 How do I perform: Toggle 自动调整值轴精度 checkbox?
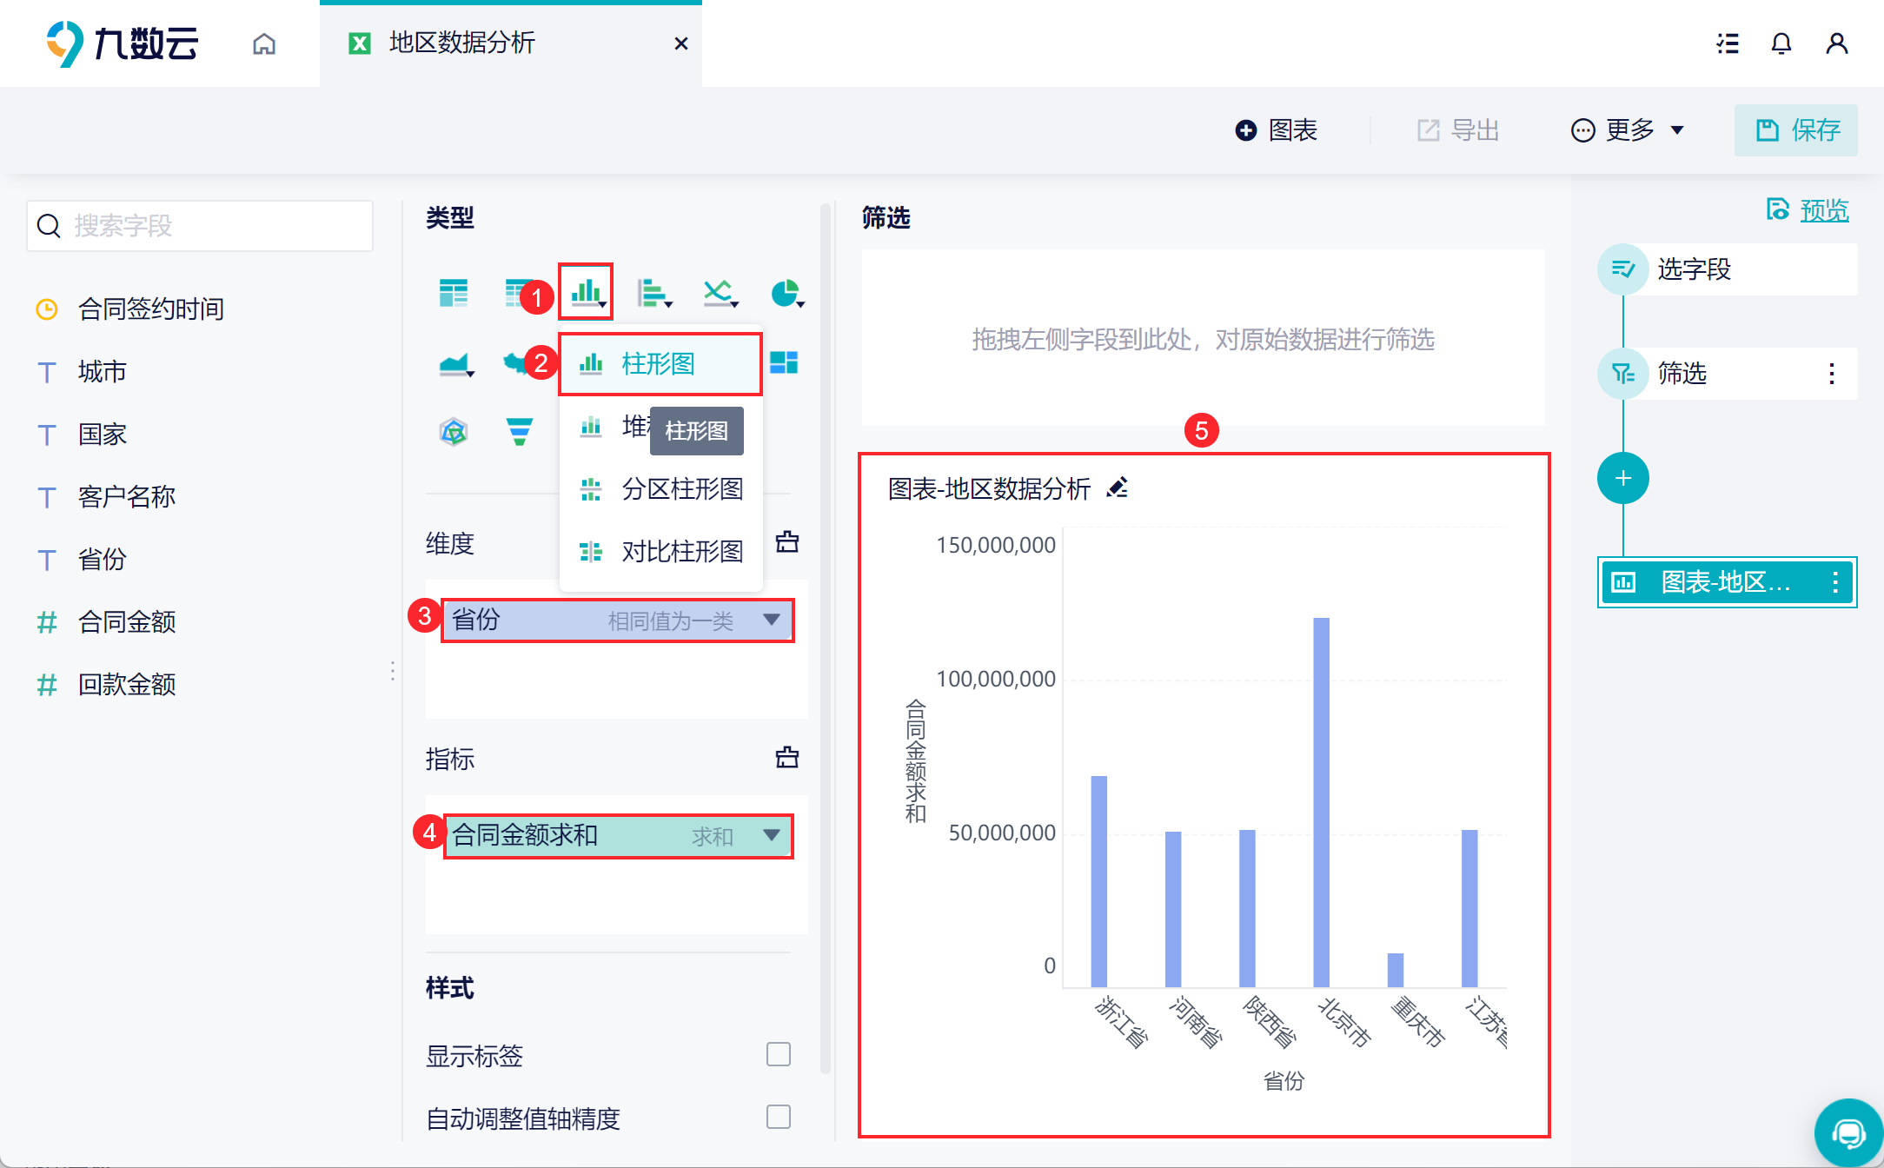coord(778,1117)
